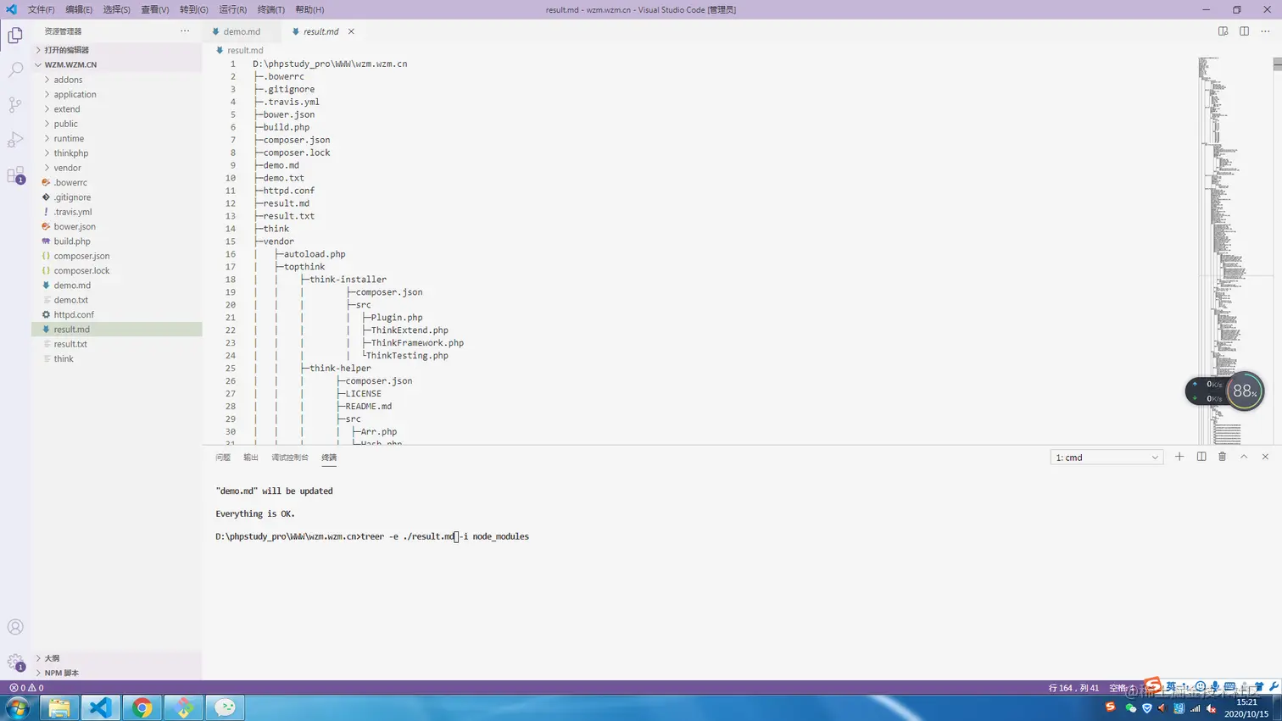The image size is (1282, 721).
Task: Maximize the panel size with the up chevron
Action: coord(1244,457)
